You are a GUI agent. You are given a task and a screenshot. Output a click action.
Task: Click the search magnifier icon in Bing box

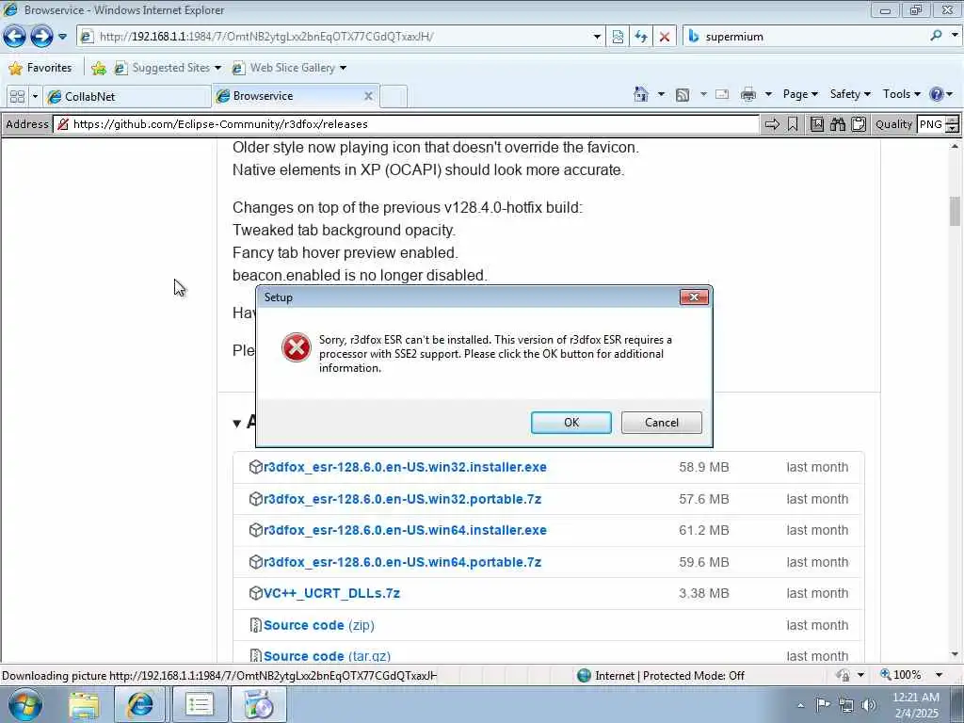(x=937, y=36)
